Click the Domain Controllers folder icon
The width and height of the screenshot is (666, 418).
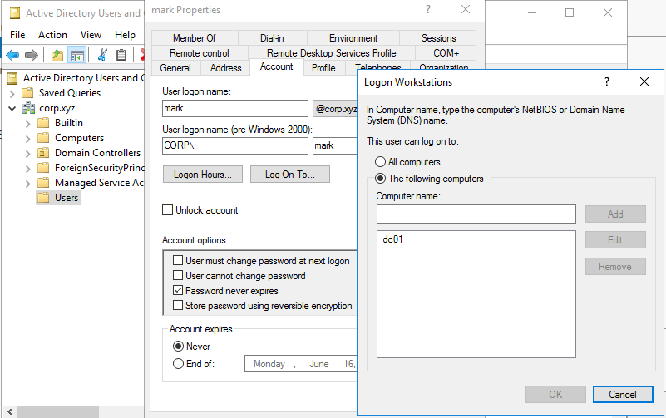coord(44,153)
